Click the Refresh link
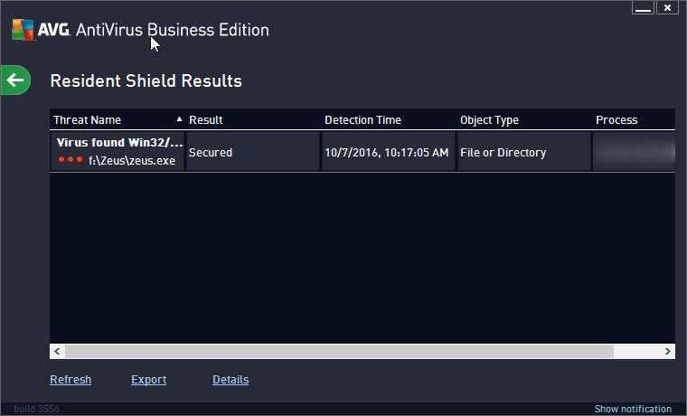Viewport: 687px width, 416px height. coord(71,380)
